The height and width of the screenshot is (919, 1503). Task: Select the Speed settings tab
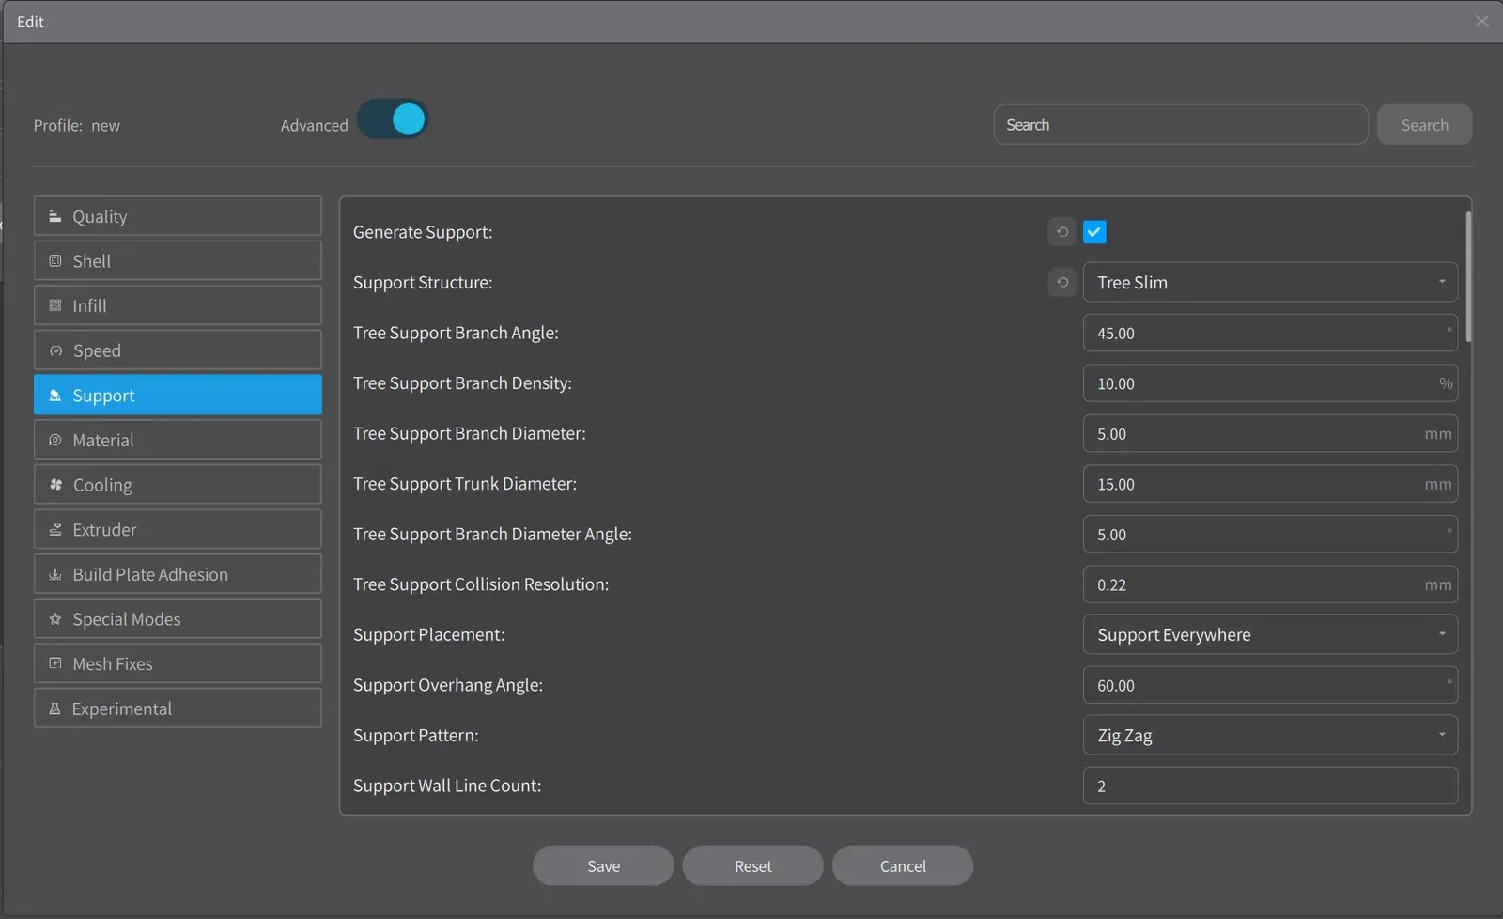coord(178,350)
